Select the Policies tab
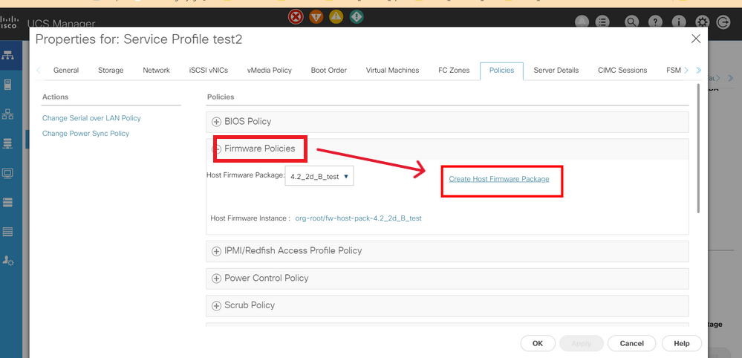 tap(501, 70)
